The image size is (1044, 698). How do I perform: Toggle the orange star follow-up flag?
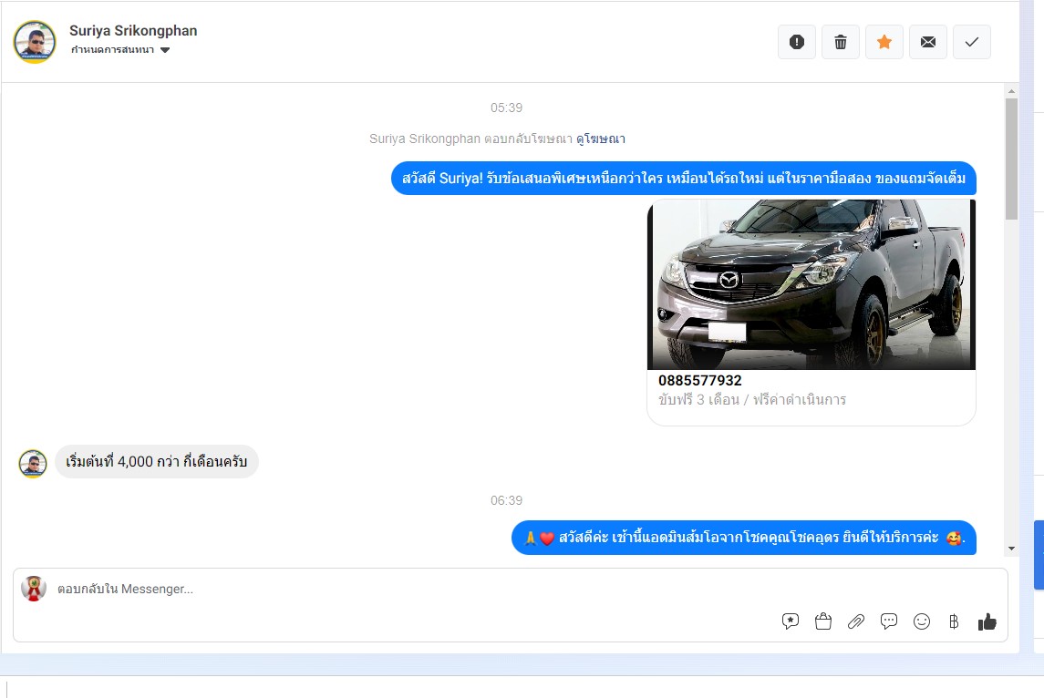(884, 42)
